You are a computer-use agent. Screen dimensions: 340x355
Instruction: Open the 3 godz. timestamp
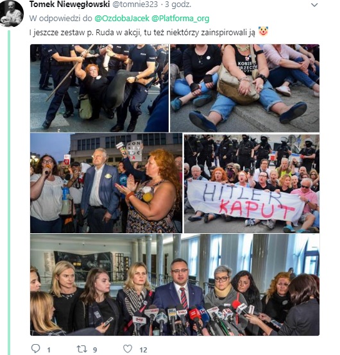[x=178, y=4]
